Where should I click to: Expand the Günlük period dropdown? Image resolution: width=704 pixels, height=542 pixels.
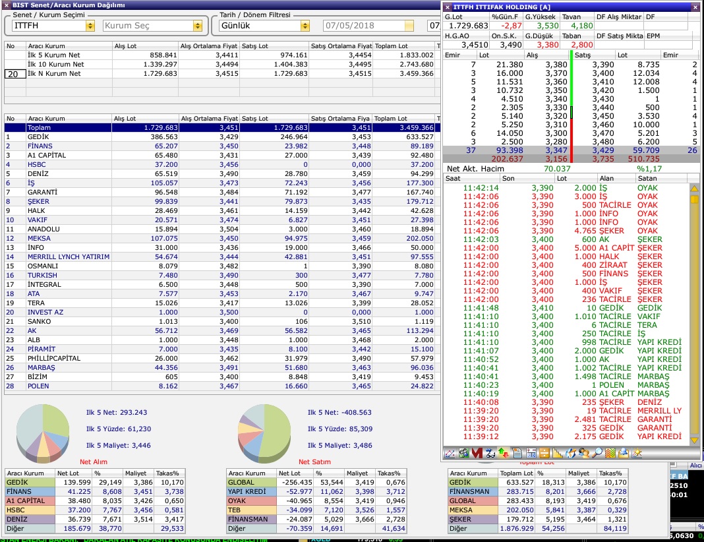pos(305,26)
